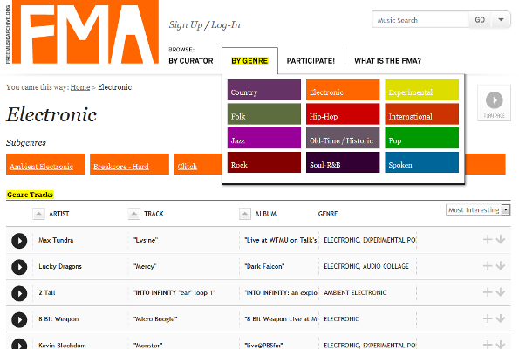
Task: Choose the Spoken genre tile
Action: (x=421, y=162)
